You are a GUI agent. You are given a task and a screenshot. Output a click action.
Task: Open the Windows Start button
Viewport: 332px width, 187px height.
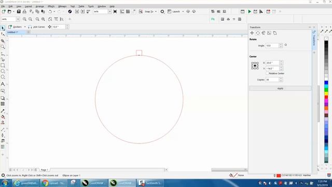point(5,183)
